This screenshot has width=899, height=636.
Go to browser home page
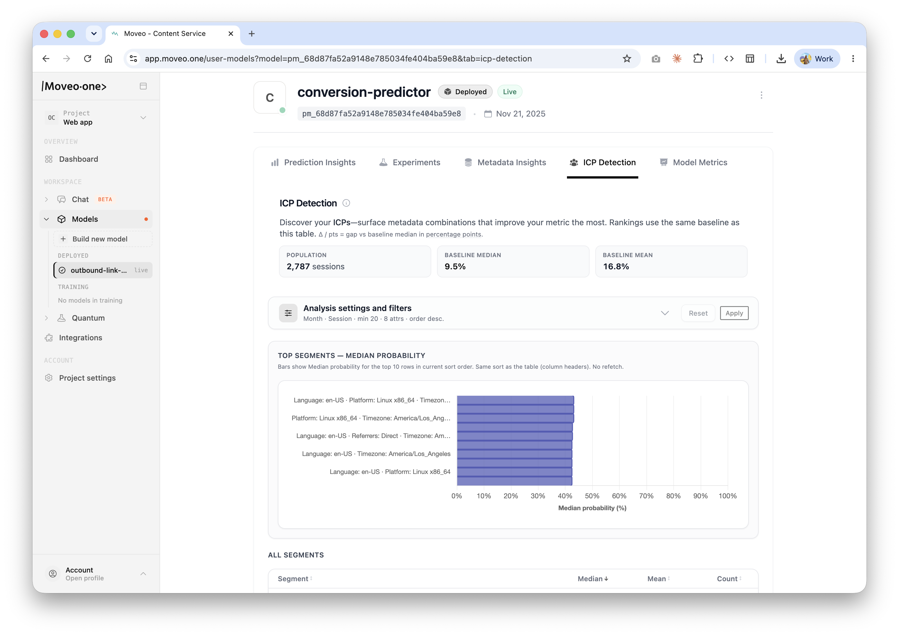(x=108, y=58)
